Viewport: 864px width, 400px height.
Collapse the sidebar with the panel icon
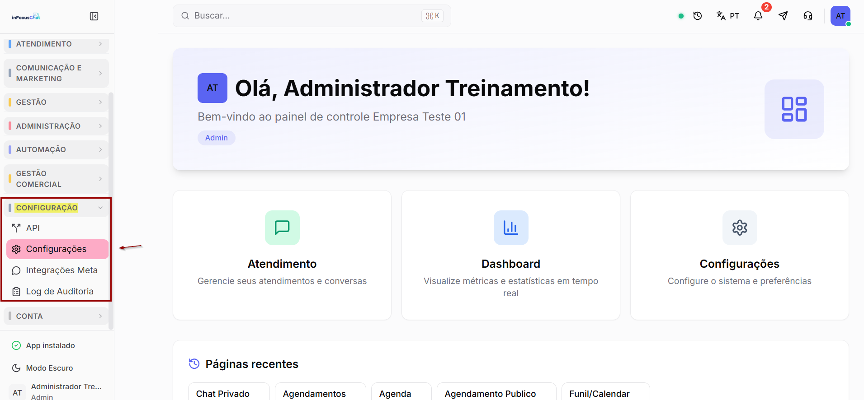[x=94, y=16]
